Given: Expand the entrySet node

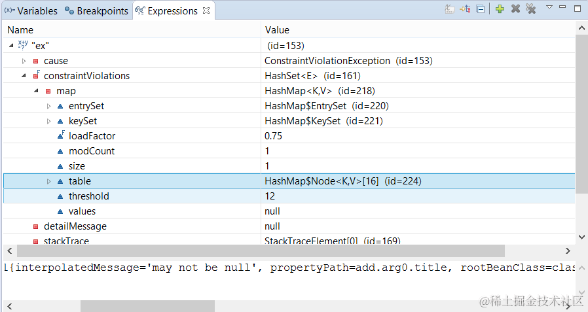Looking at the screenshot, I should click(x=48, y=106).
